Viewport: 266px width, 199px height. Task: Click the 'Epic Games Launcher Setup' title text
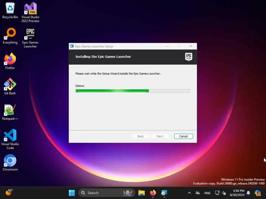pyautogui.click(x=94, y=46)
